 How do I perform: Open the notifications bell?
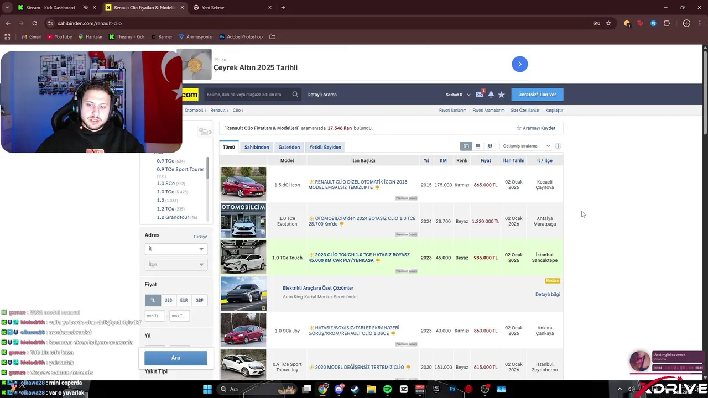[x=491, y=95]
